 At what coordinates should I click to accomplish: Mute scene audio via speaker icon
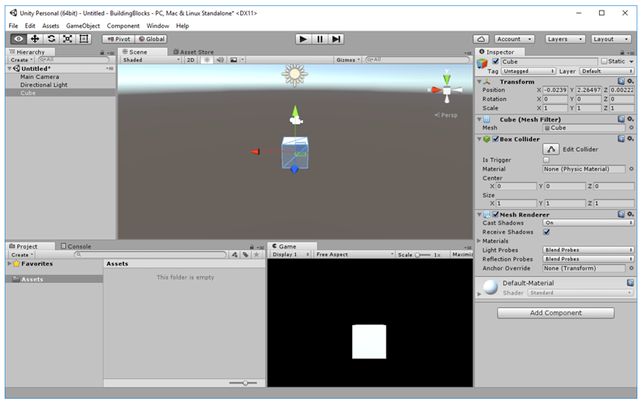tap(221, 60)
